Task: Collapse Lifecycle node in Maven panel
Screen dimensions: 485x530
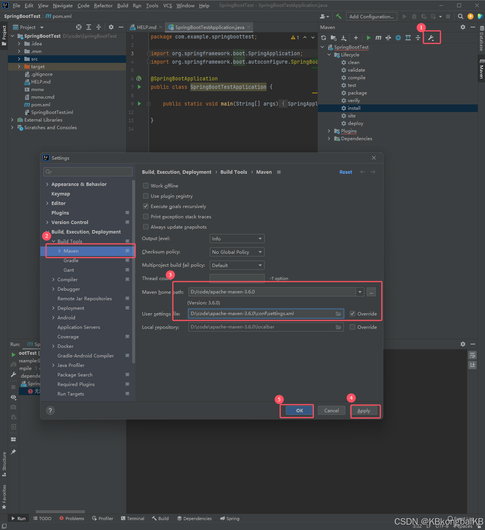Action: (x=329, y=54)
